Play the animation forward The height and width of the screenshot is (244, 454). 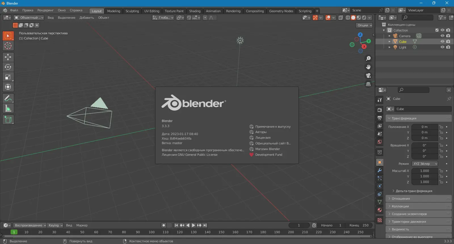[193, 225]
